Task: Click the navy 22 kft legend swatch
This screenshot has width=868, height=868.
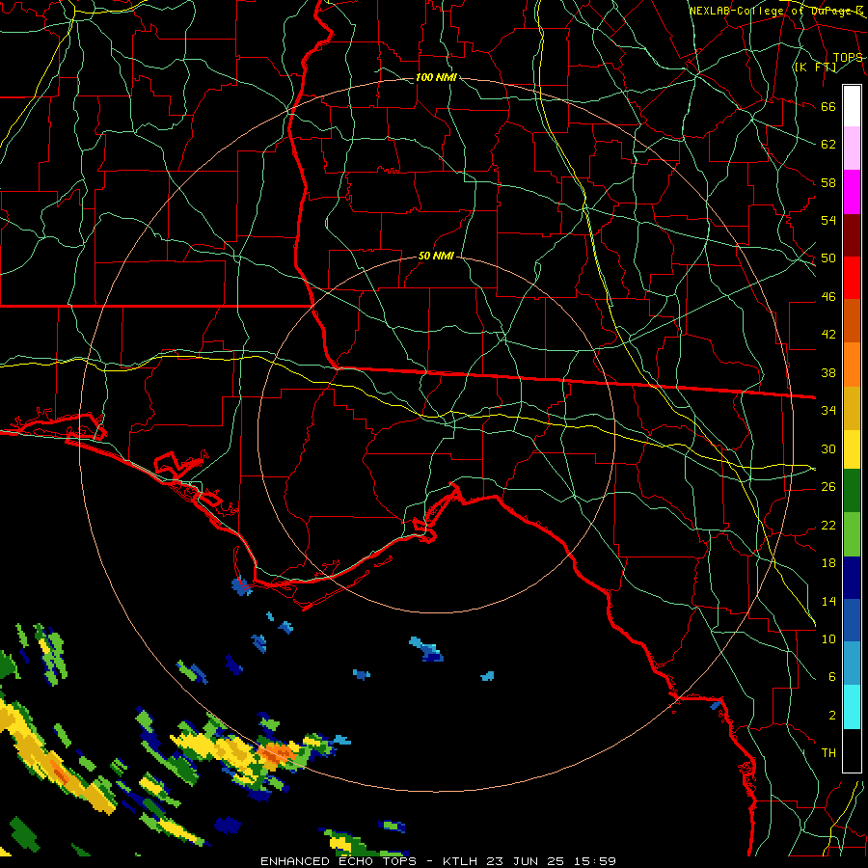Action: [x=852, y=578]
